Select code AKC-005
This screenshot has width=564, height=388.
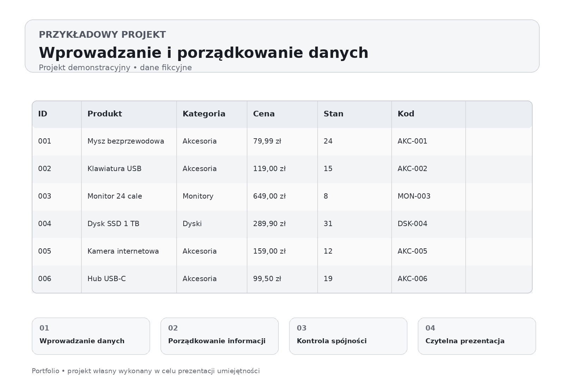[412, 251]
